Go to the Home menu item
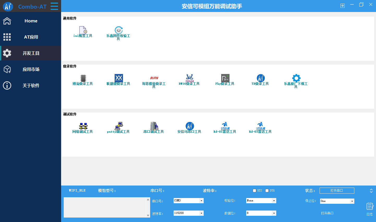 coord(31,21)
